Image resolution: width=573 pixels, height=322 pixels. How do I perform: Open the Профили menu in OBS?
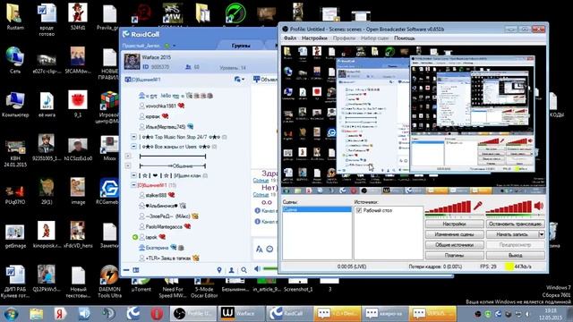344,38
